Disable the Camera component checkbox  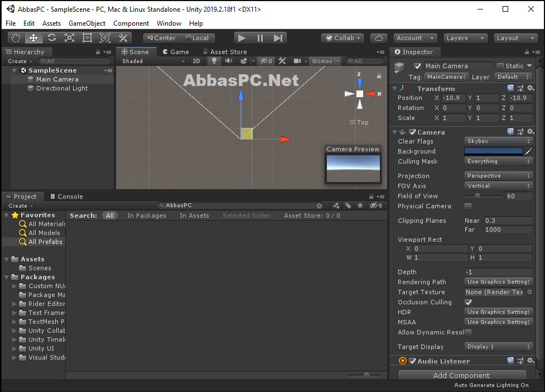point(413,132)
